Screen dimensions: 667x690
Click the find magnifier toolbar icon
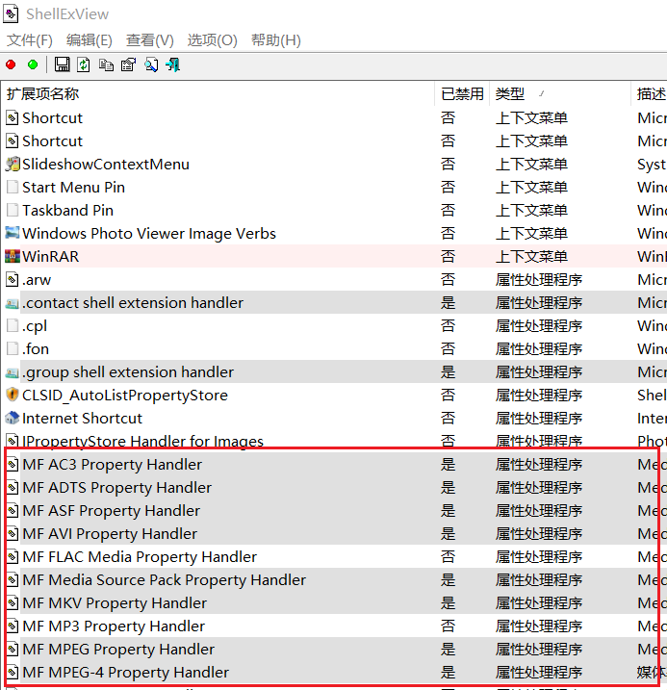(151, 64)
